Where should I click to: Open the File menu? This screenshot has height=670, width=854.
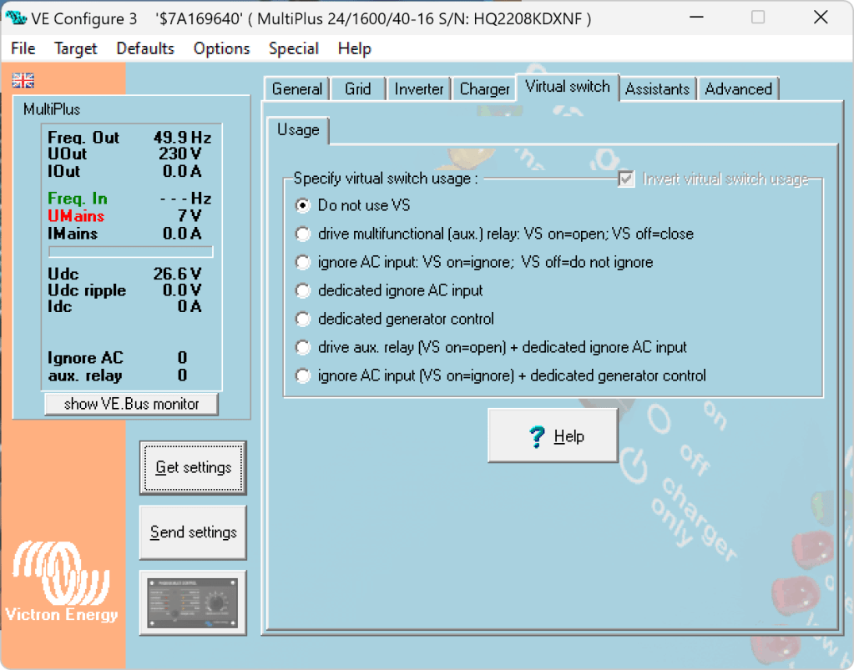23,48
